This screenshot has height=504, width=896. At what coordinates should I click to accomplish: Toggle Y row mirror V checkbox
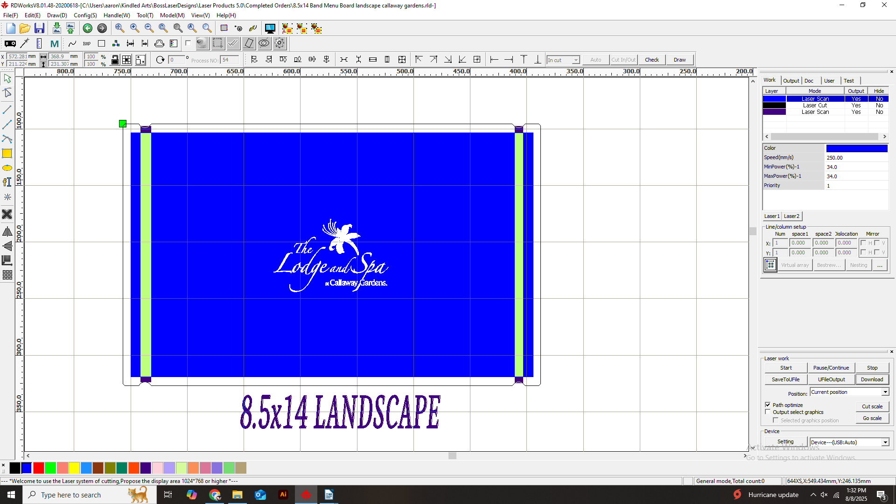(877, 252)
